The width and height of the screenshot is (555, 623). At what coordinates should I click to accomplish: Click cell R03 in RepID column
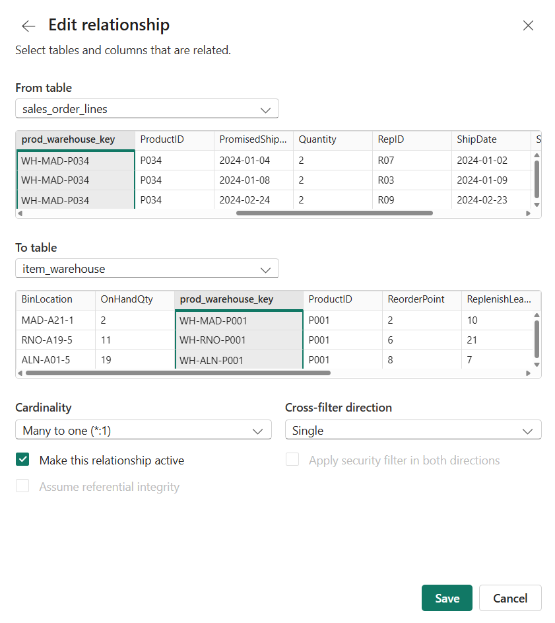click(x=412, y=180)
